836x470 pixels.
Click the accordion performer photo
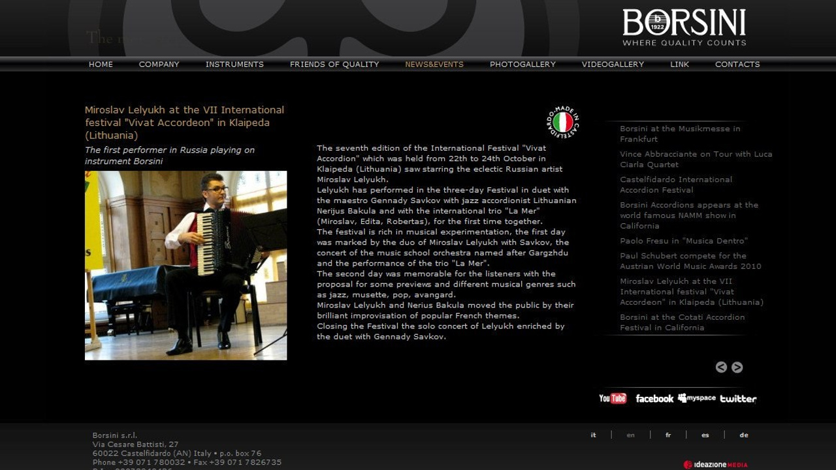coord(185,266)
